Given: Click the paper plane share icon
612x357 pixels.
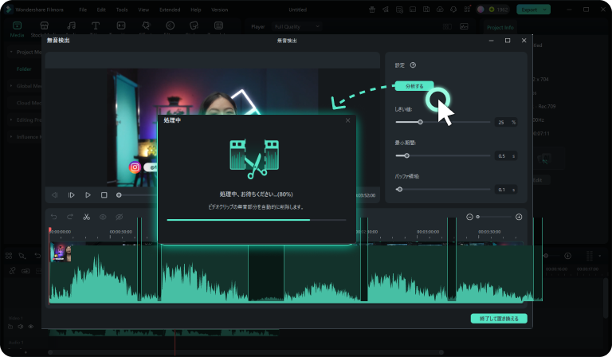Looking at the screenshot, I should (386, 10).
